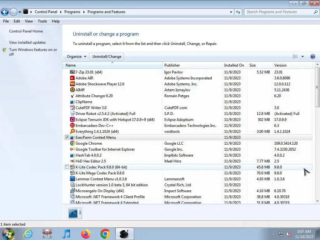The image size is (320, 240).
Task: Check the K-Lite Codec Pack 9.8.0 (64-bit) checkbox
Action: (67, 167)
